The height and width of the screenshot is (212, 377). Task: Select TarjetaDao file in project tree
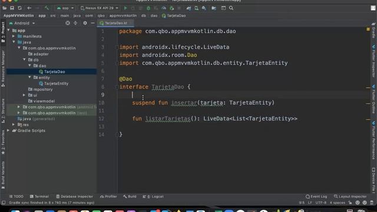pos(52,72)
